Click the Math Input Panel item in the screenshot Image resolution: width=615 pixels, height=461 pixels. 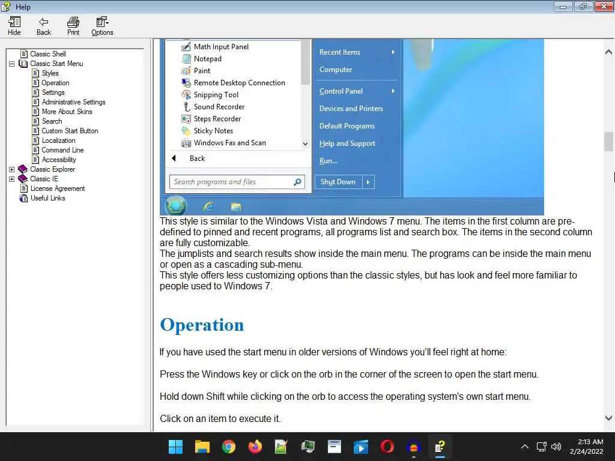pyautogui.click(x=221, y=47)
